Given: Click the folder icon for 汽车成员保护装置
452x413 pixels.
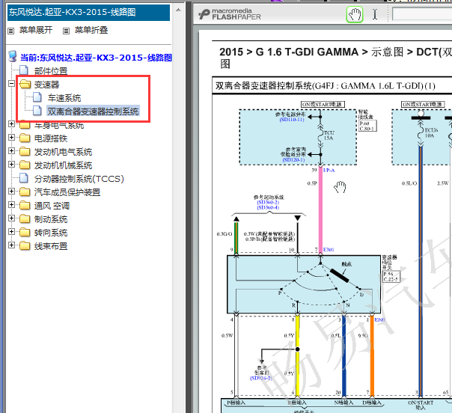Looking at the screenshot, I should (x=25, y=192).
